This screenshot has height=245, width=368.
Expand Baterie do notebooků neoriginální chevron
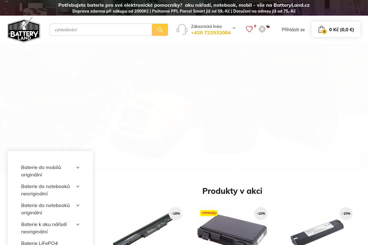[x=78, y=187]
